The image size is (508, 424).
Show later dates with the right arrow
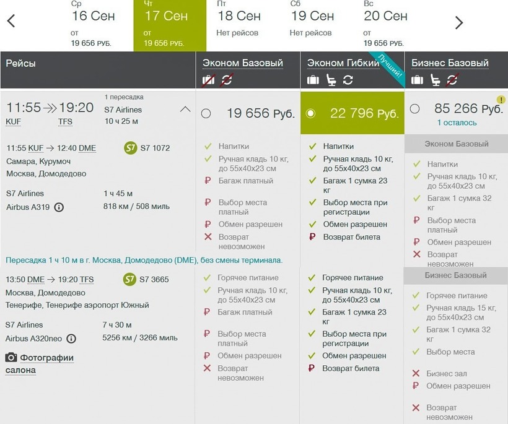pos(459,23)
